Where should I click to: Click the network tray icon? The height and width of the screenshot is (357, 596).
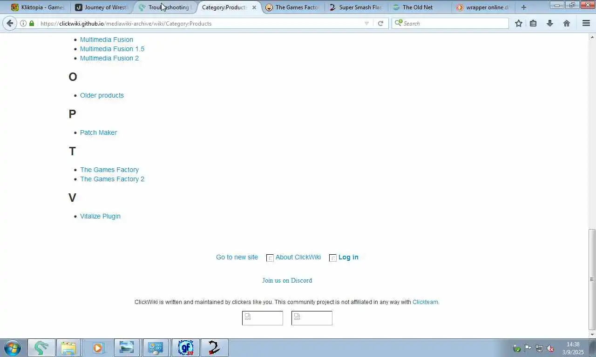539,348
